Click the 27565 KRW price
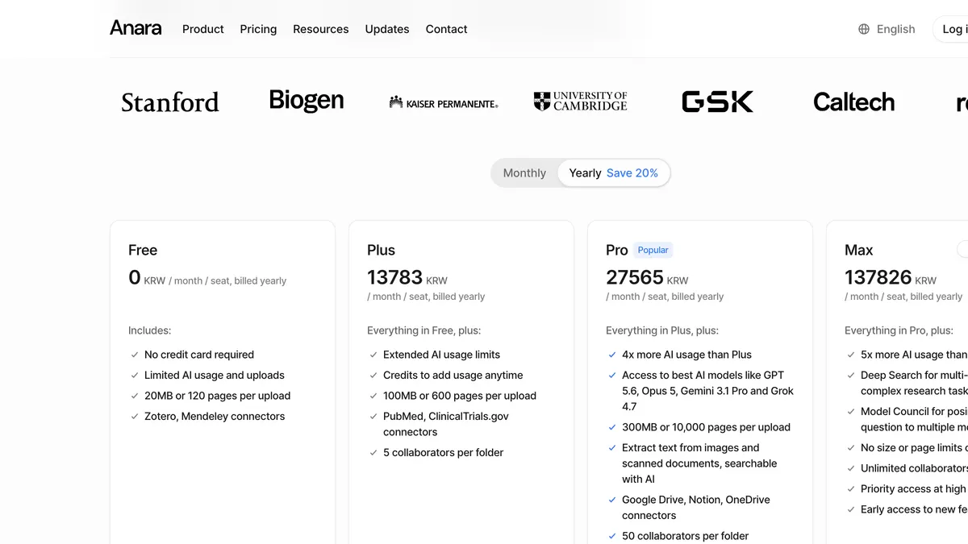 [x=647, y=277]
